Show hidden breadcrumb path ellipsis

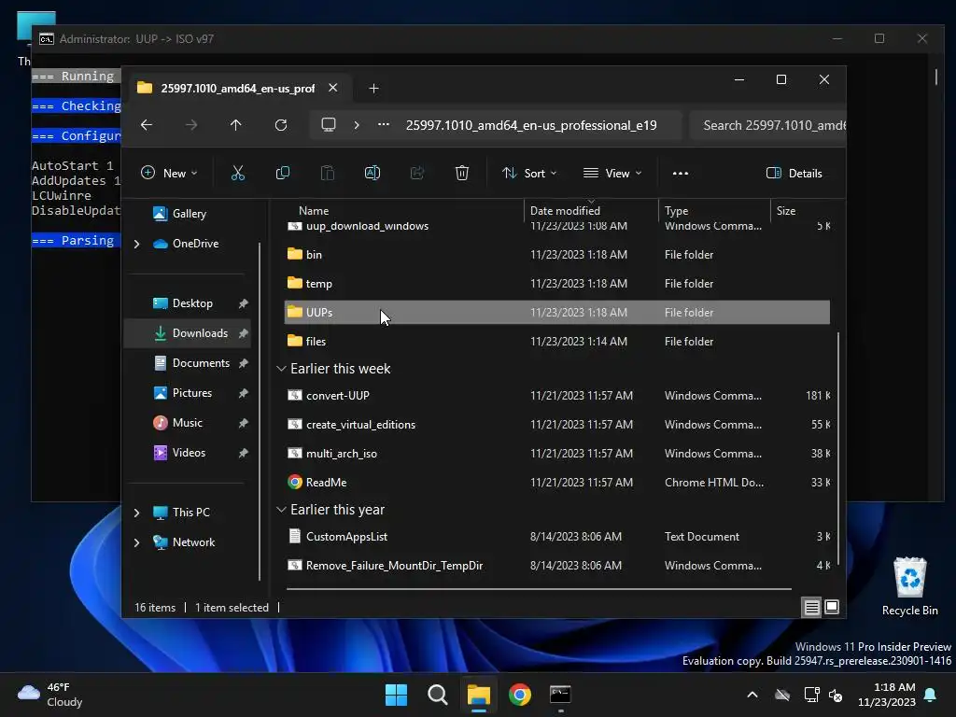pos(384,125)
